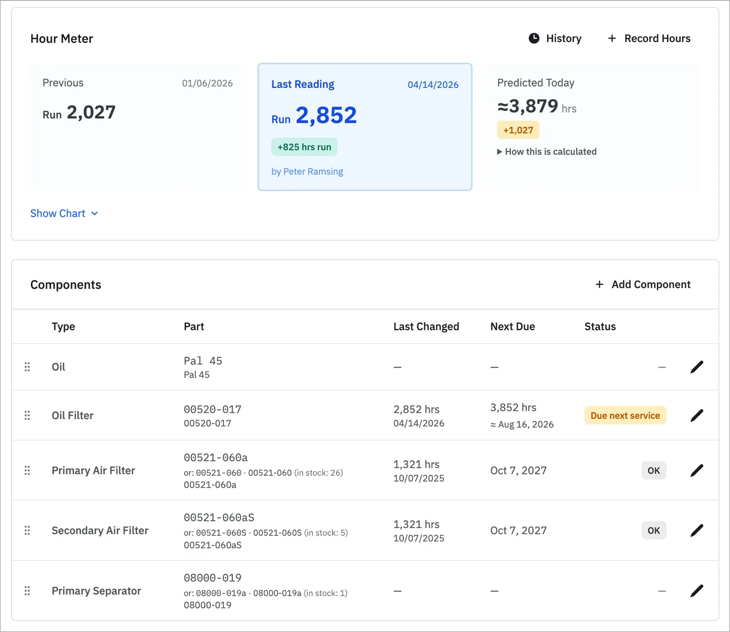
Task: Click the alternate parts line with in stock: 26
Action: (263, 473)
